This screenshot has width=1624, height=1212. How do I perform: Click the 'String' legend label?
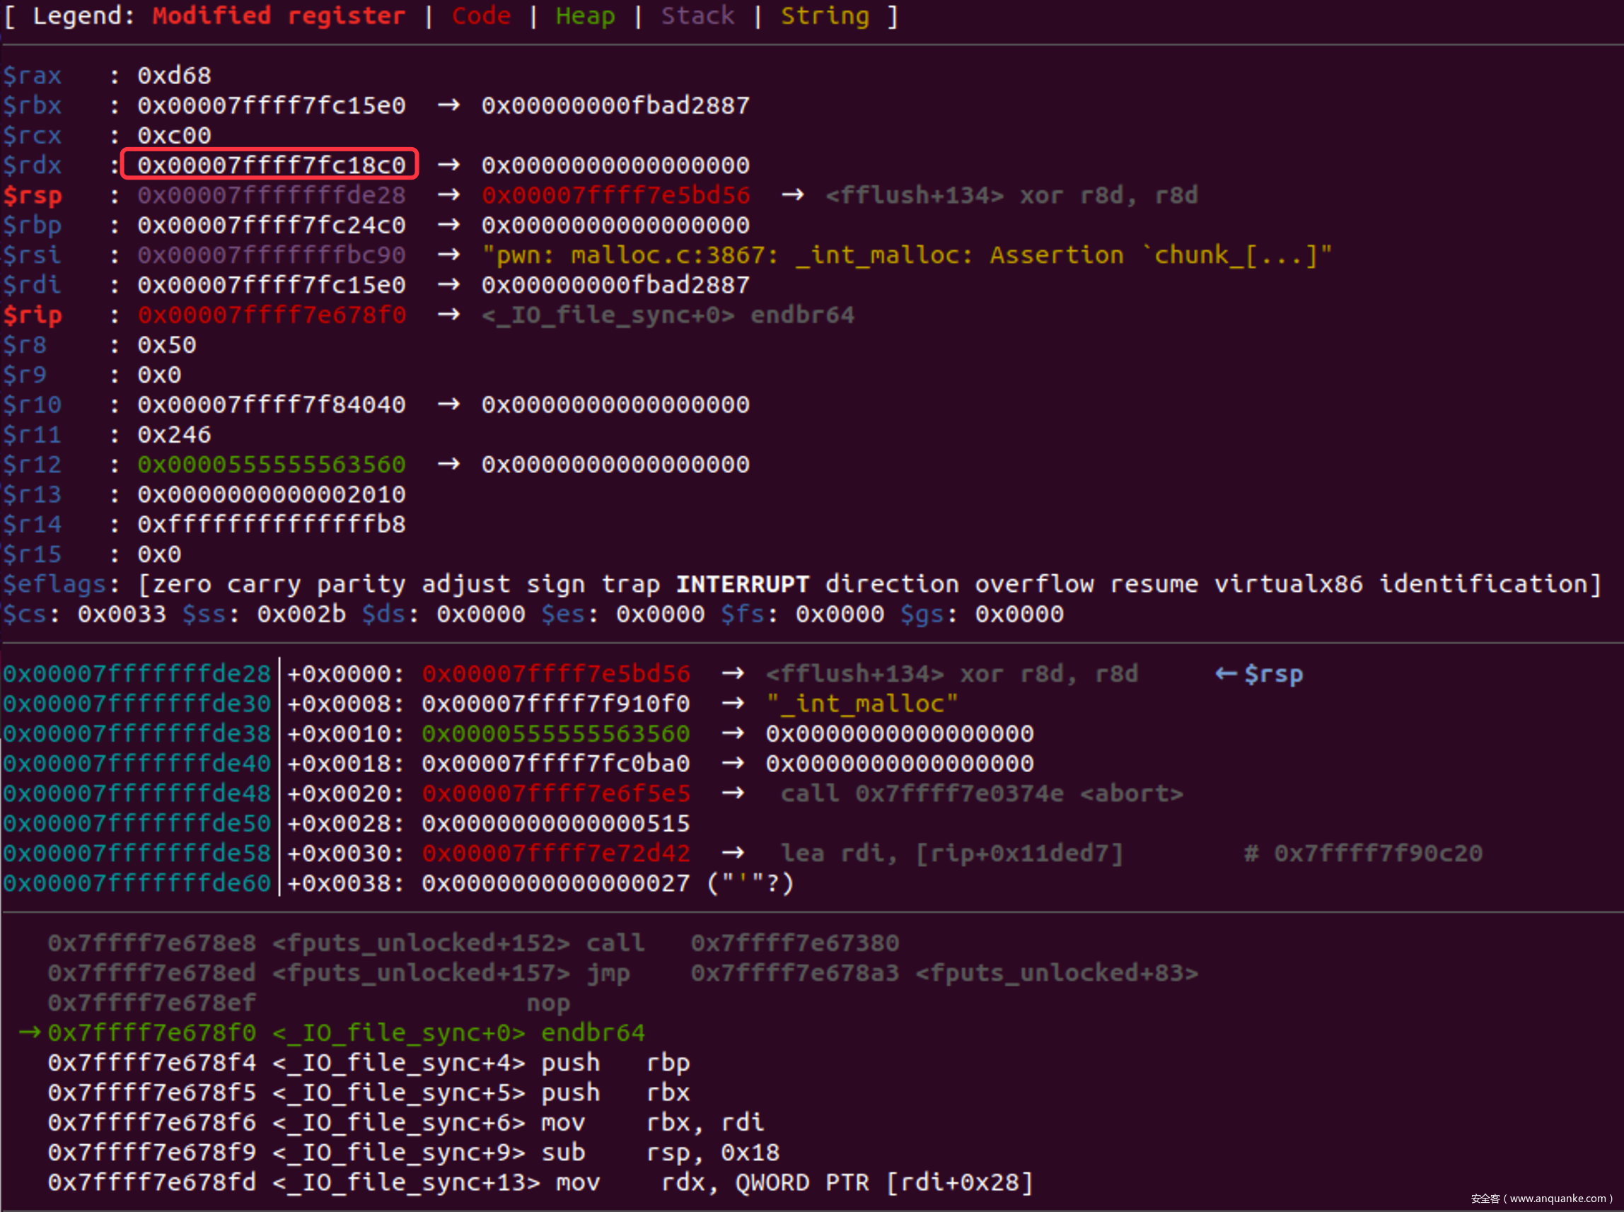824,16
